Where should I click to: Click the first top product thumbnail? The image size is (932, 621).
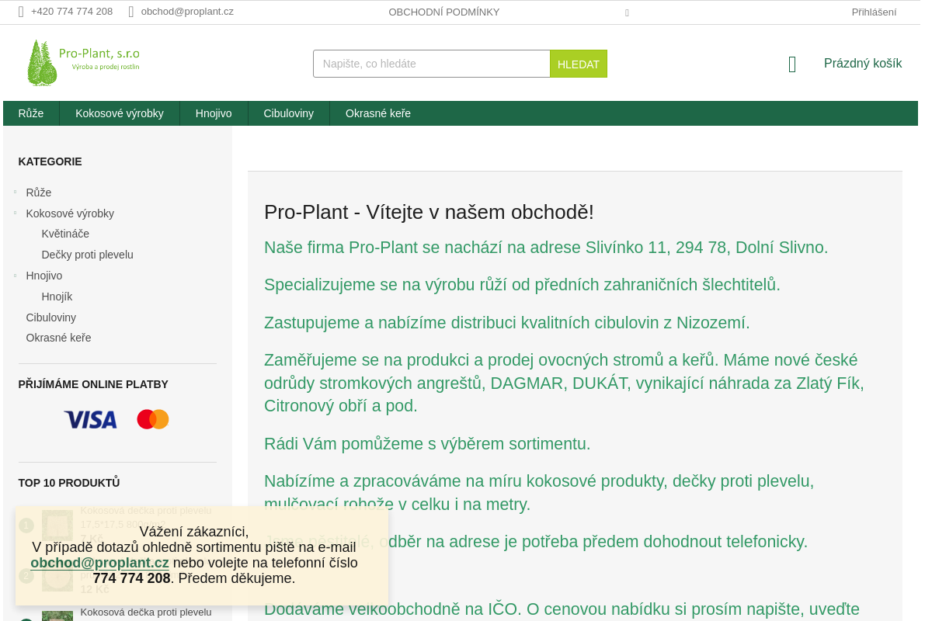(57, 525)
